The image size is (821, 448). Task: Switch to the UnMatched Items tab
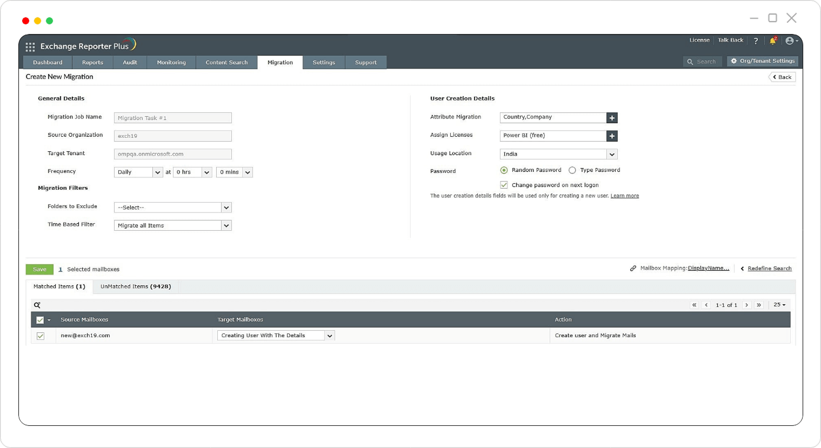click(x=136, y=287)
